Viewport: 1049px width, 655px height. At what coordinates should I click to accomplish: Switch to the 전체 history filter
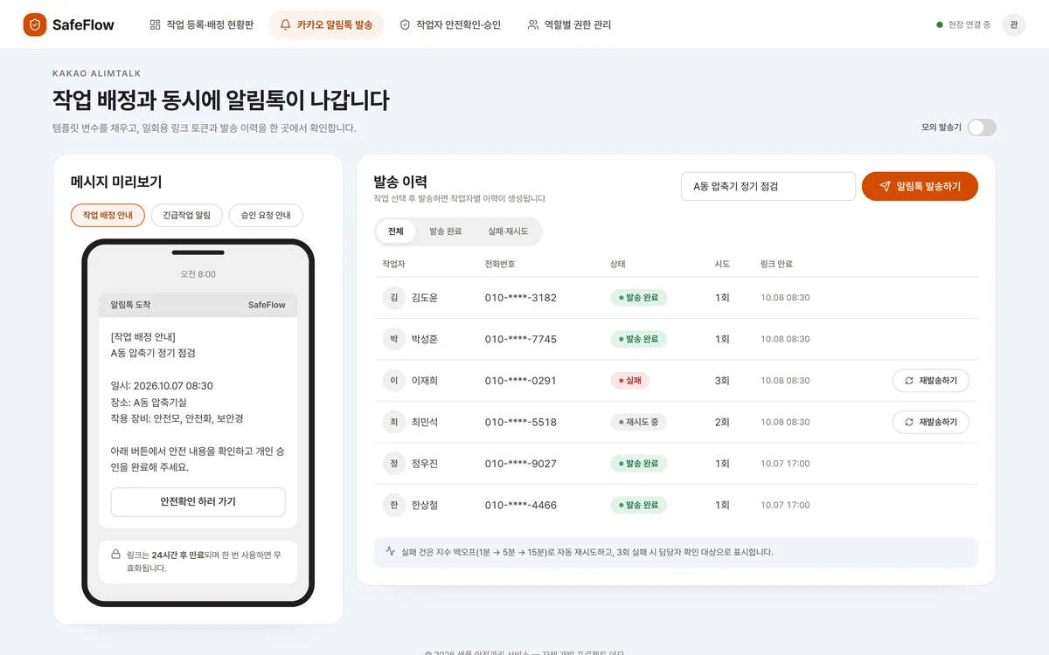pos(396,231)
